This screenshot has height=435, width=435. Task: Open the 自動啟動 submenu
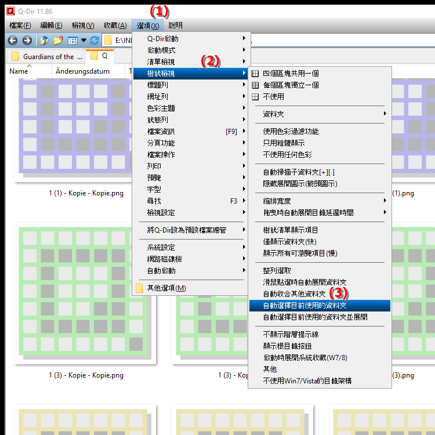coord(191,271)
